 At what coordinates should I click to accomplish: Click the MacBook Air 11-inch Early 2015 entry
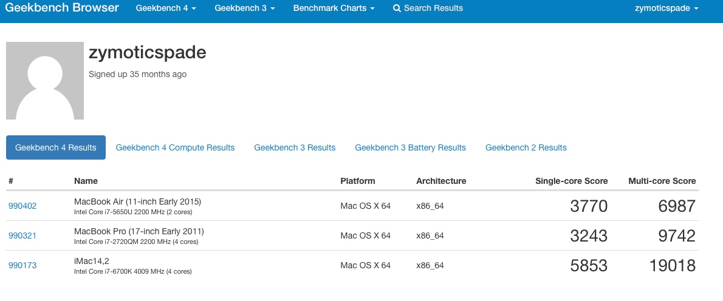[x=137, y=201]
